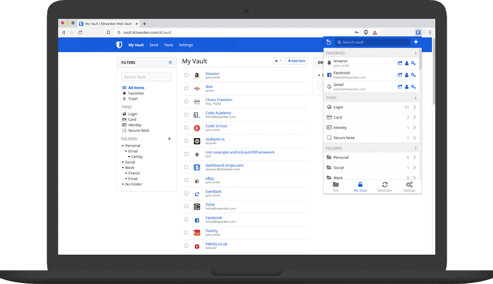Viewport: 493px width, 284px height.
Task: Open the Brave shield icon in the address bar
Action: pos(366,32)
